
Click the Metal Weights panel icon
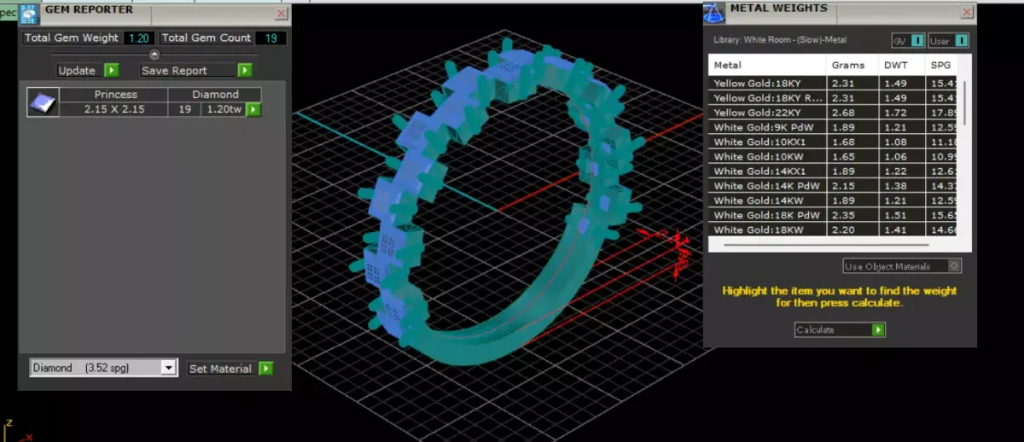(x=714, y=13)
